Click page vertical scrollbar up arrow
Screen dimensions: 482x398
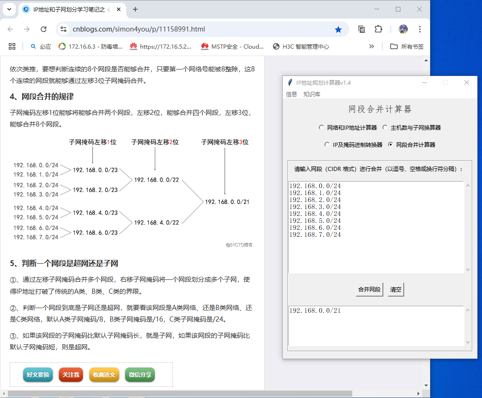click(x=426, y=60)
